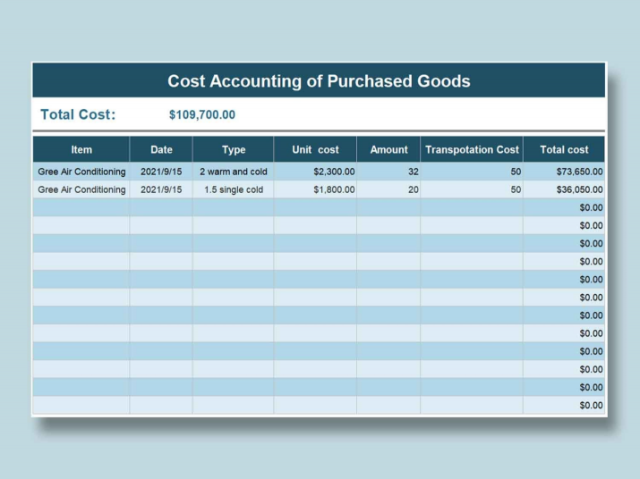Select transportation cost 50 in the $36,050.00 row
The height and width of the screenshot is (479, 640).
click(x=472, y=189)
